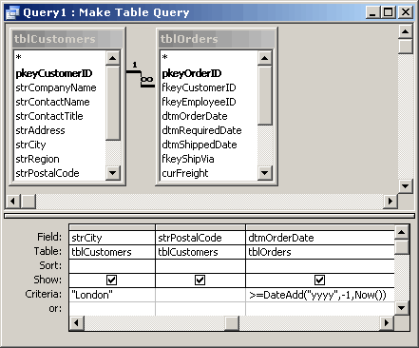Select dtmRequiredDate field in tblOrders

201,130
